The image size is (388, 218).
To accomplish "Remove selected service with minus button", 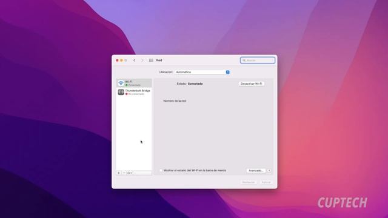I will coord(124,173).
